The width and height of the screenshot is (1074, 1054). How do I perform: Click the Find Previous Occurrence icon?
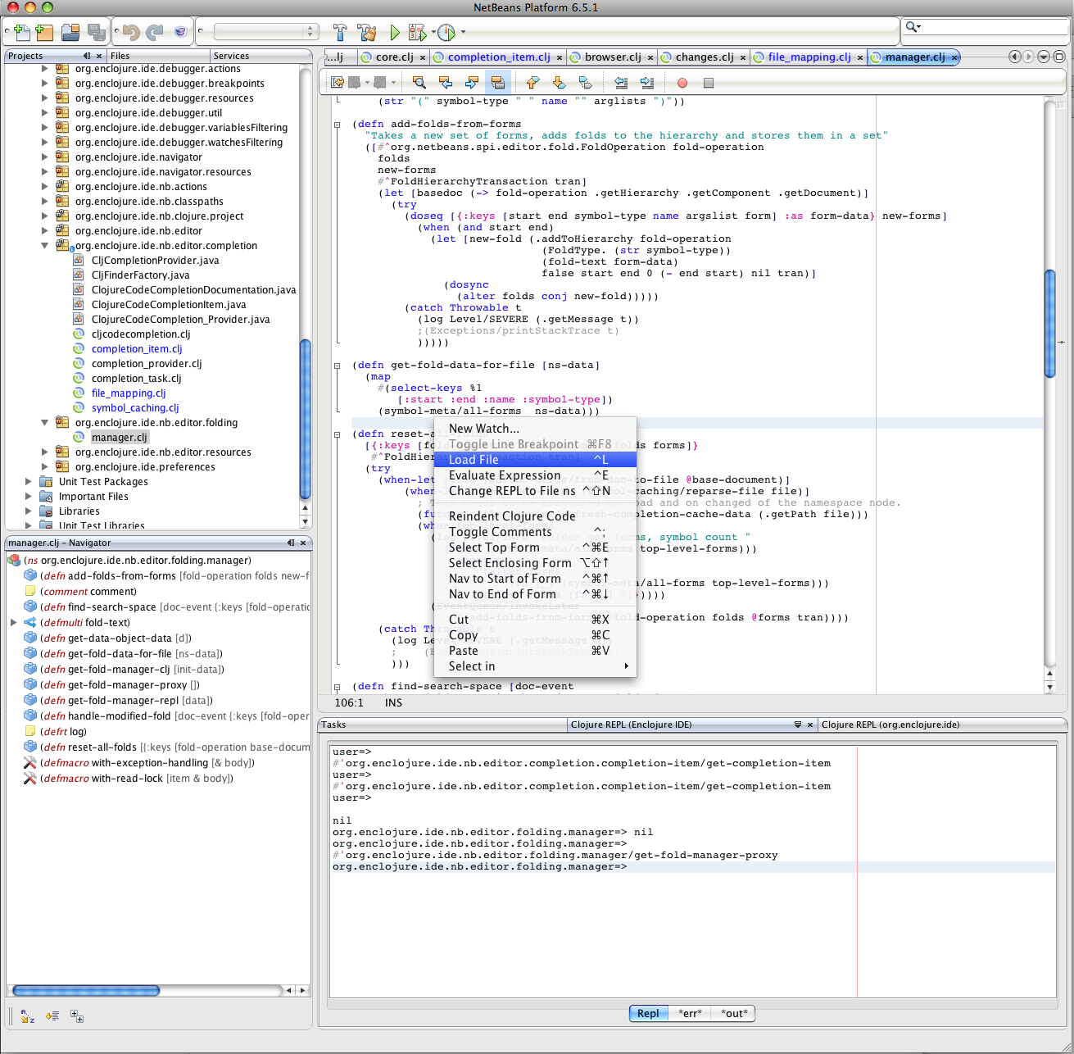446,82
